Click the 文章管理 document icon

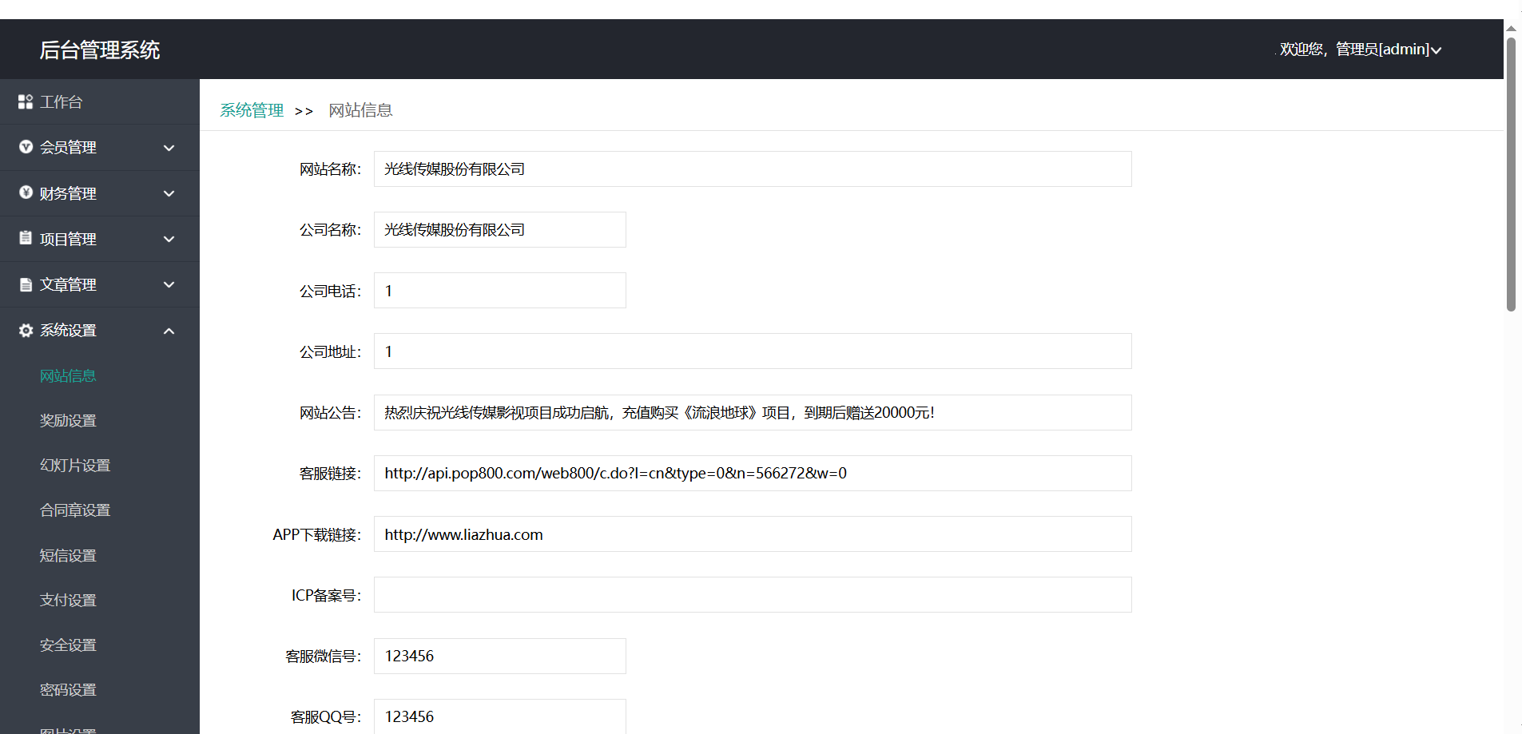(x=26, y=284)
